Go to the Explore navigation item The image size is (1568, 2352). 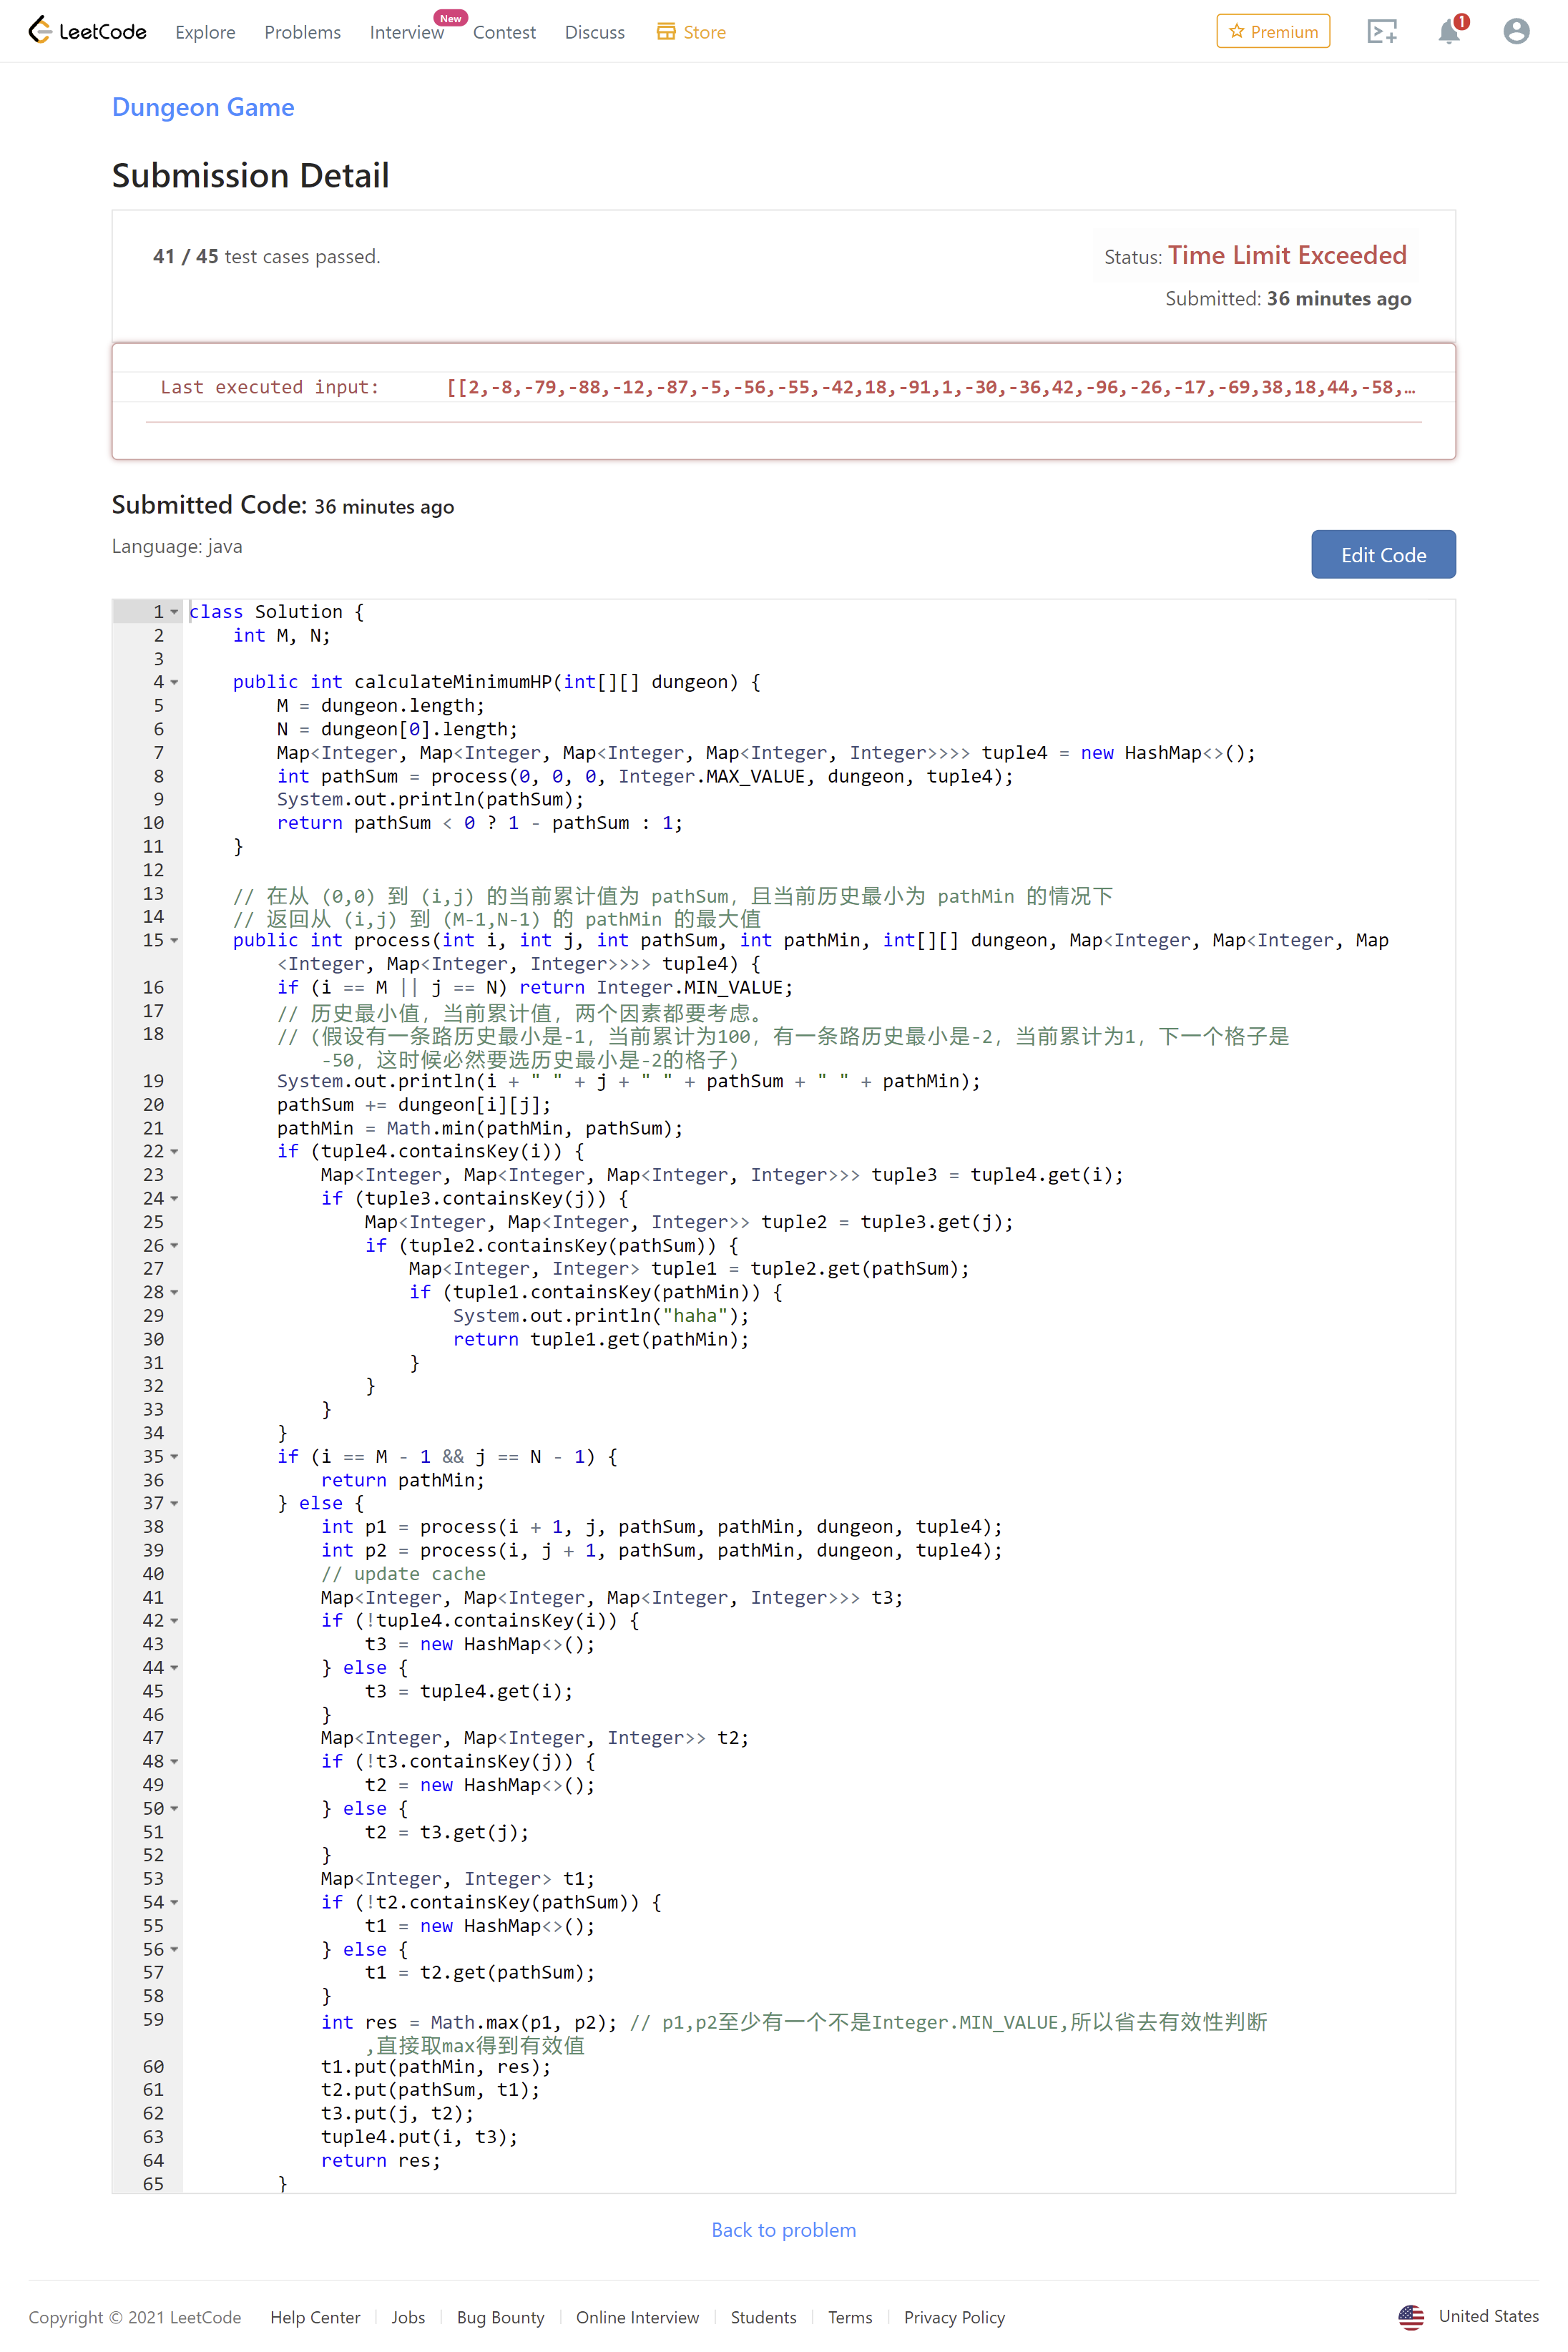pyautogui.click(x=205, y=32)
